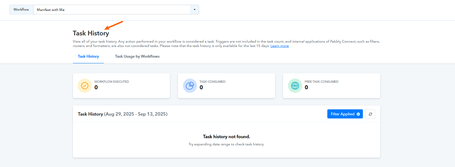Click the Workflow label box
455x167 pixels.
coord(21,10)
